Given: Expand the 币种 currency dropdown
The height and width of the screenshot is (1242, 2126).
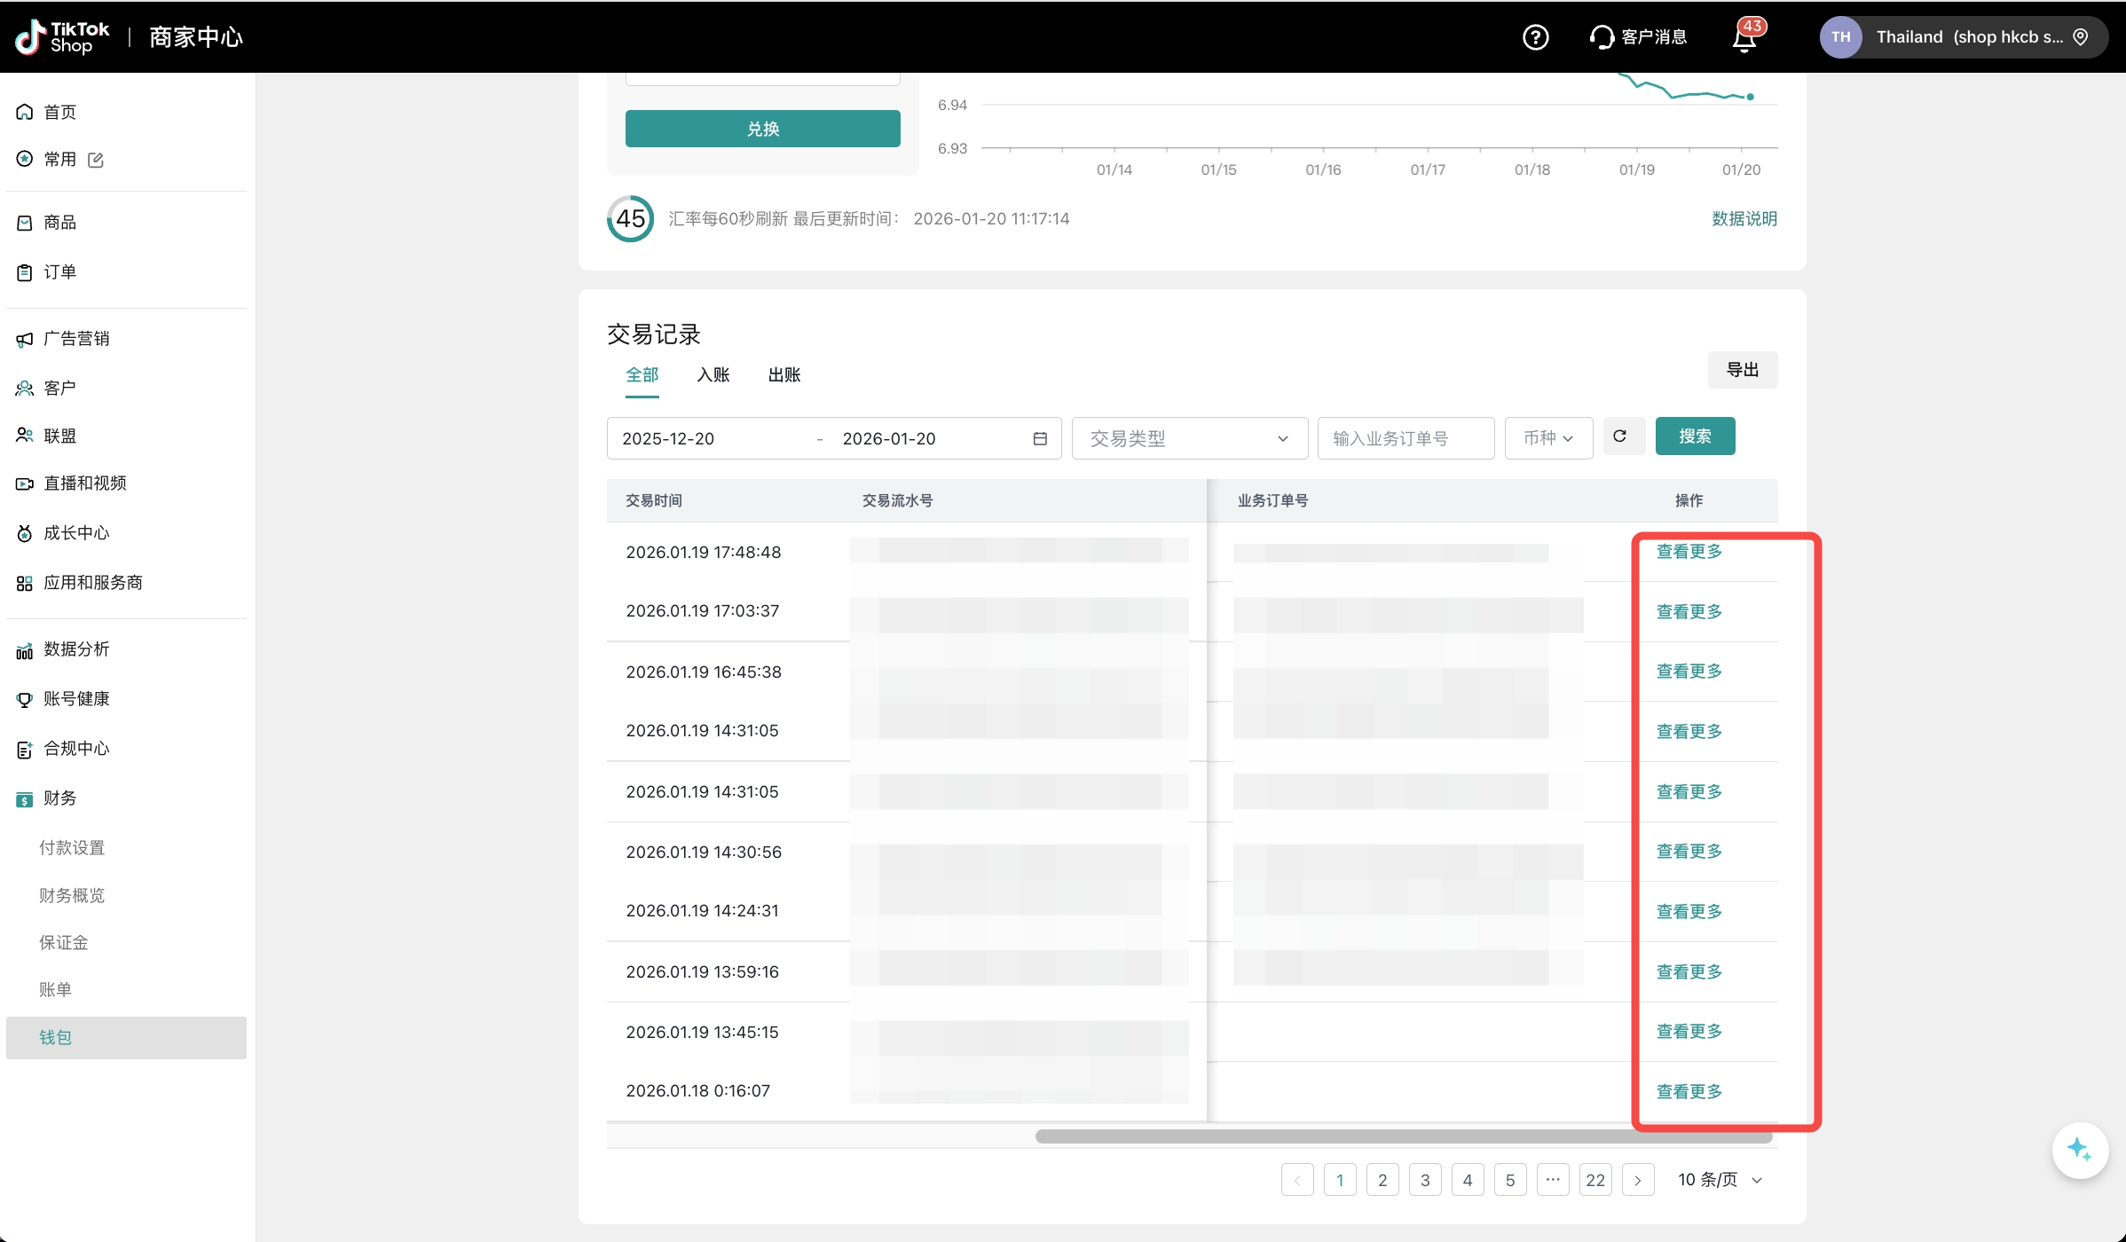Looking at the screenshot, I should point(1548,438).
